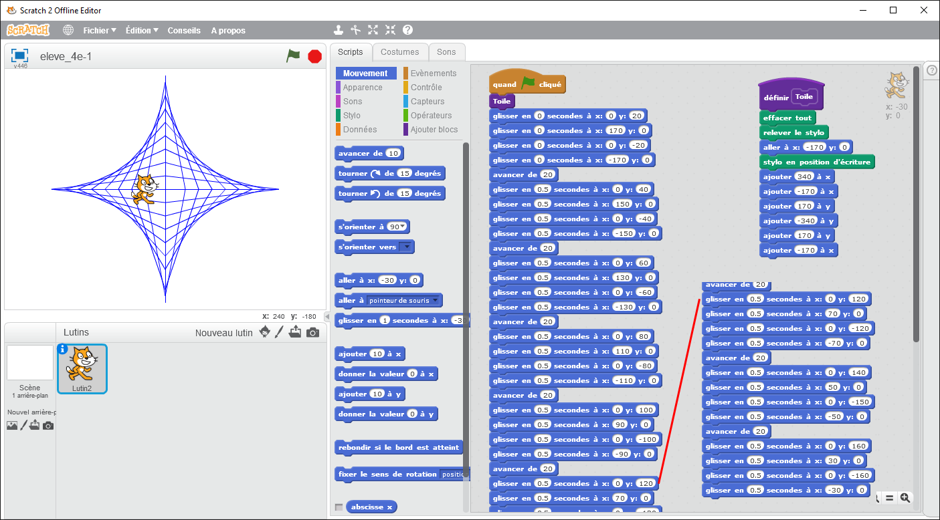Select the Stylo block category
The width and height of the screenshot is (940, 520).
[351, 116]
